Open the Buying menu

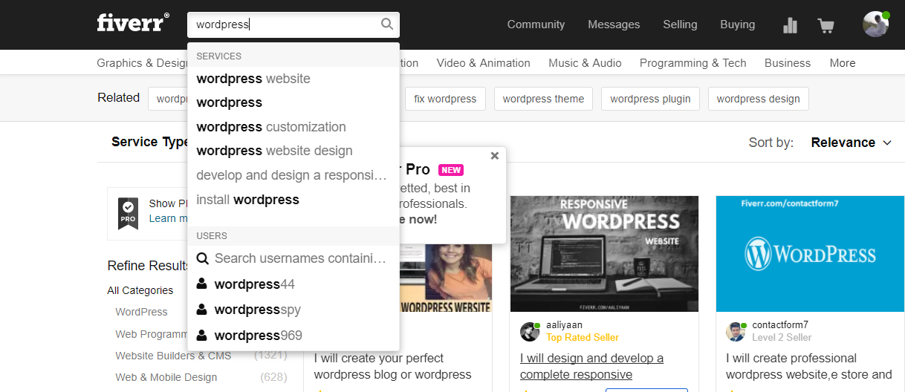[737, 24]
